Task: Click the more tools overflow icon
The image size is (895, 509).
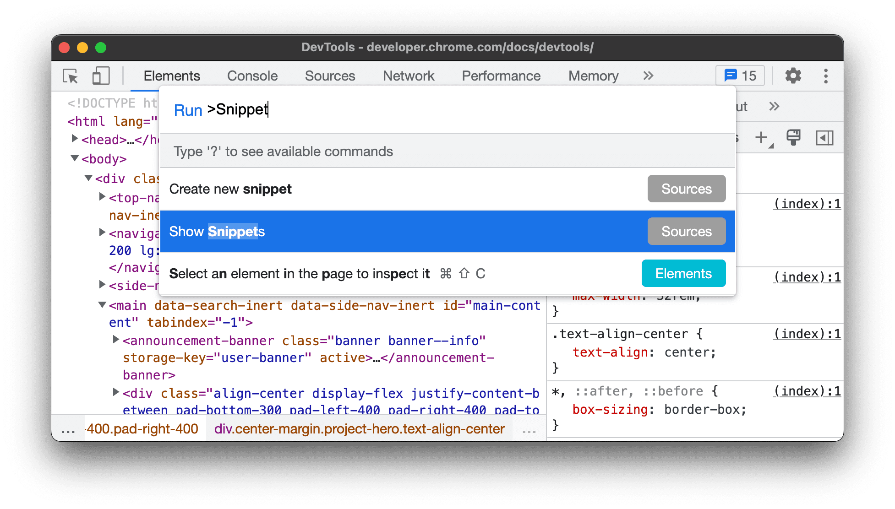Action: (x=648, y=76)
